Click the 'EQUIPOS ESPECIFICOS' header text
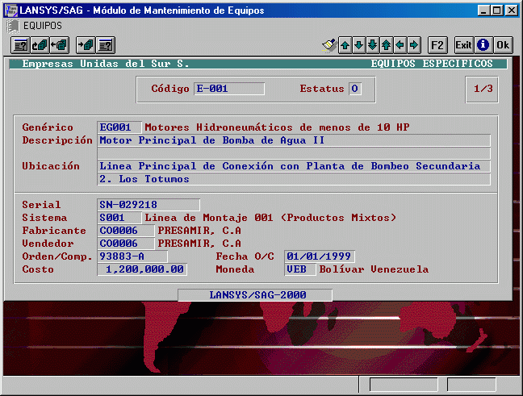Viewport: 523px width, 396px height. pos(432,64)
